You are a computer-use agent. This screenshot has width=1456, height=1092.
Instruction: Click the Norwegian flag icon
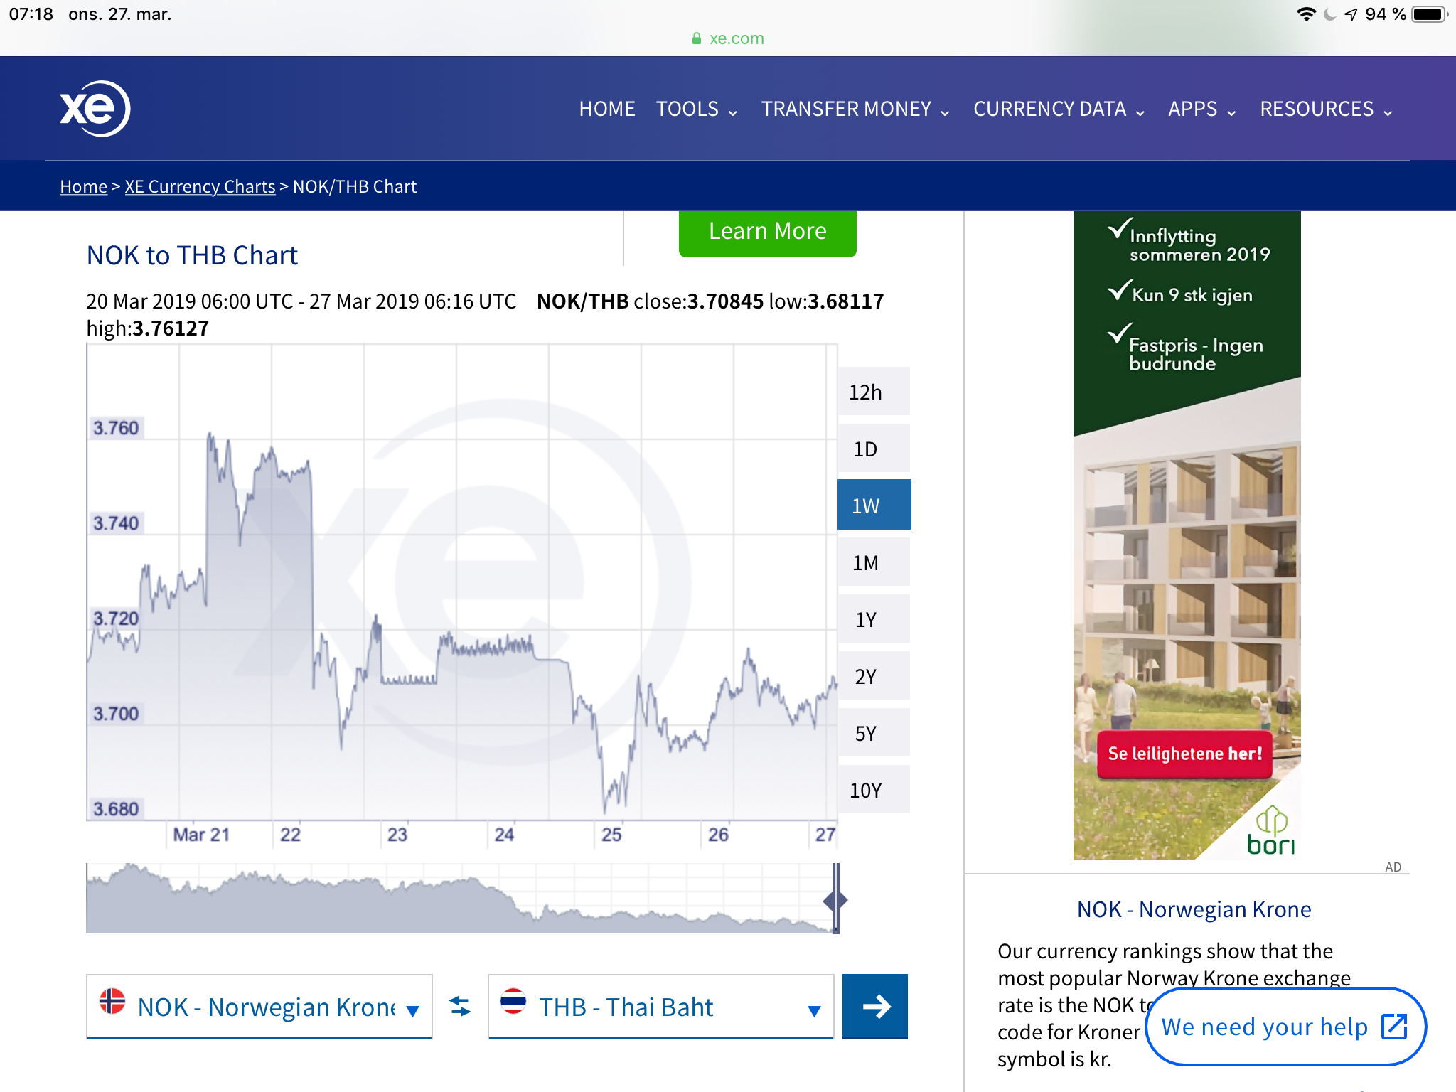[x=112, y=1001]
